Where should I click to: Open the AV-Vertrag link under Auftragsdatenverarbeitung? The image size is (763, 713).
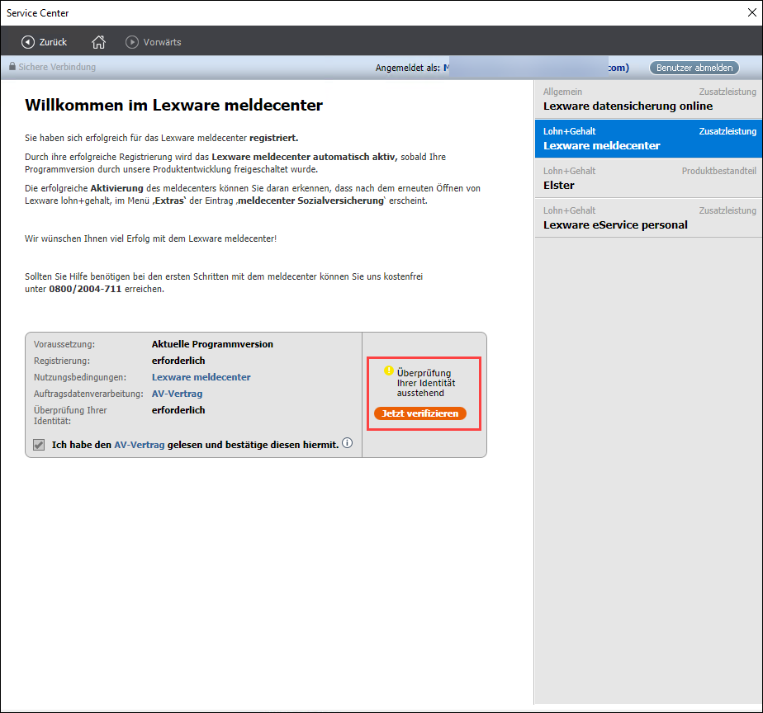177,394
